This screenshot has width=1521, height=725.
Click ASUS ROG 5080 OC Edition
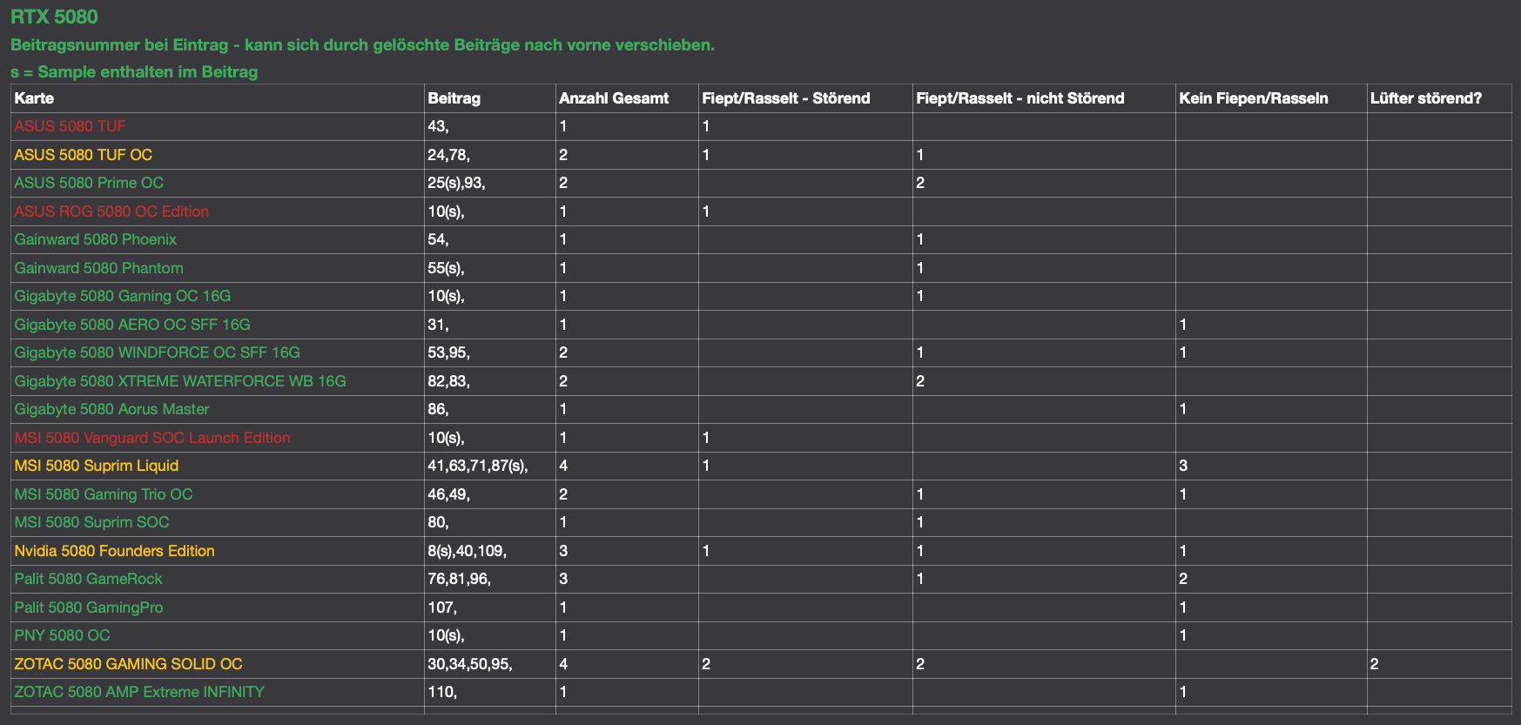point(111,211)
